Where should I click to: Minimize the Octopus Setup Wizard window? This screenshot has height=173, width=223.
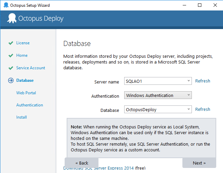point(184,5)
